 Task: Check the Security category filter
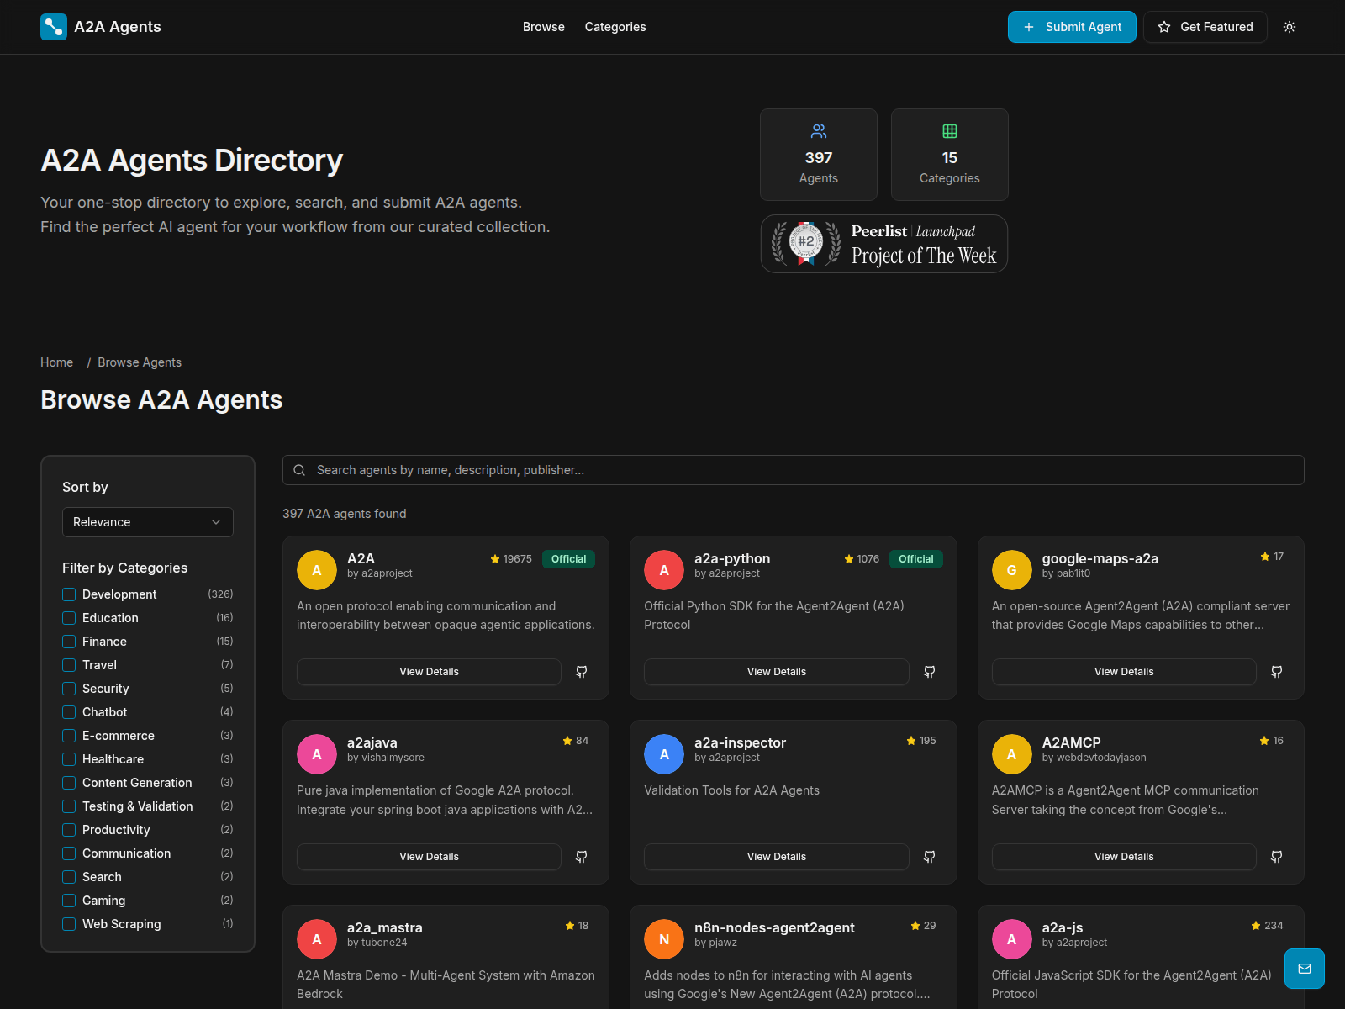[68, 688]
